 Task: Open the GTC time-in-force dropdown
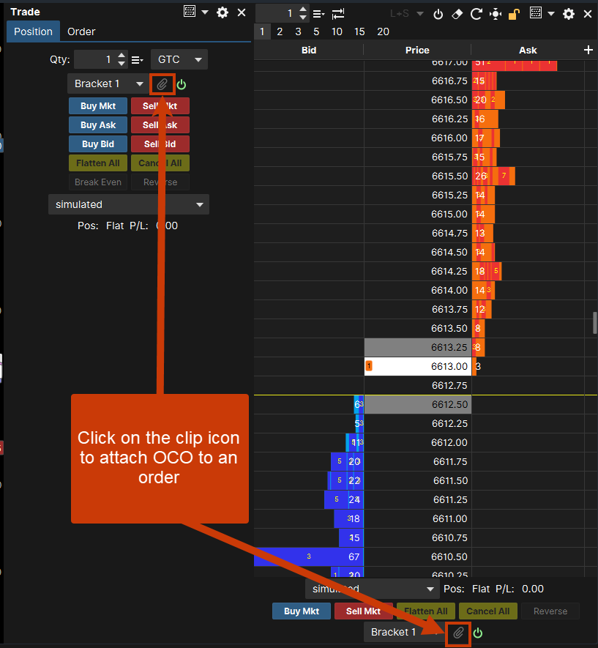coord(179,59)
